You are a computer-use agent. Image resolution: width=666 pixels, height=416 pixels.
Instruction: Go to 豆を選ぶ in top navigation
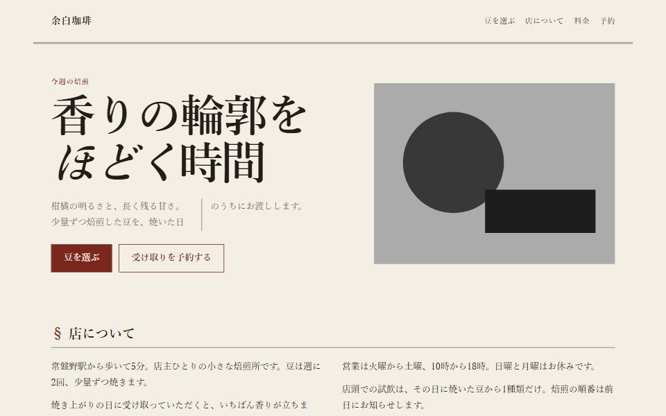(x=499, y=21)
